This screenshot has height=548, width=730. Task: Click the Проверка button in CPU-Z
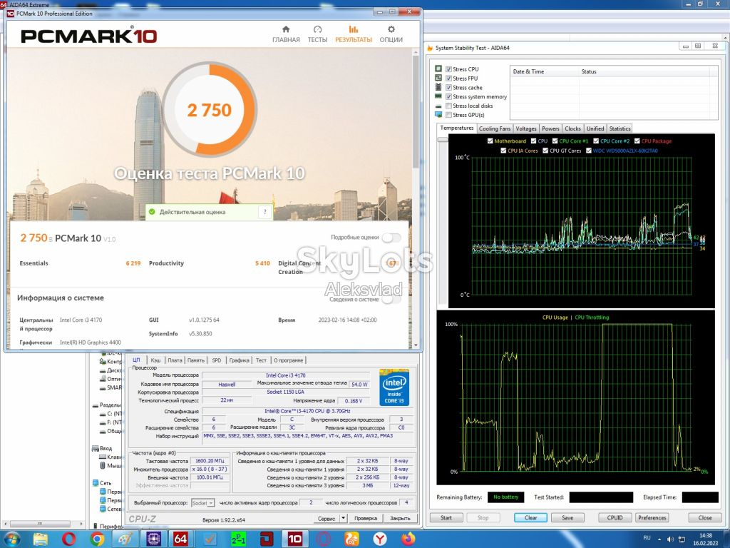tap(366, 518)
